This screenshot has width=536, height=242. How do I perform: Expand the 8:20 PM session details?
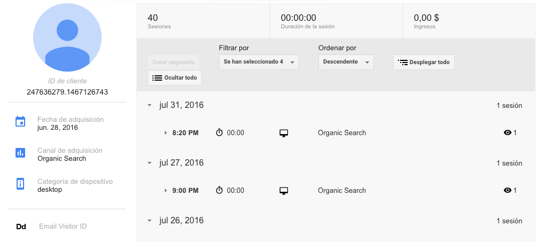166,132
